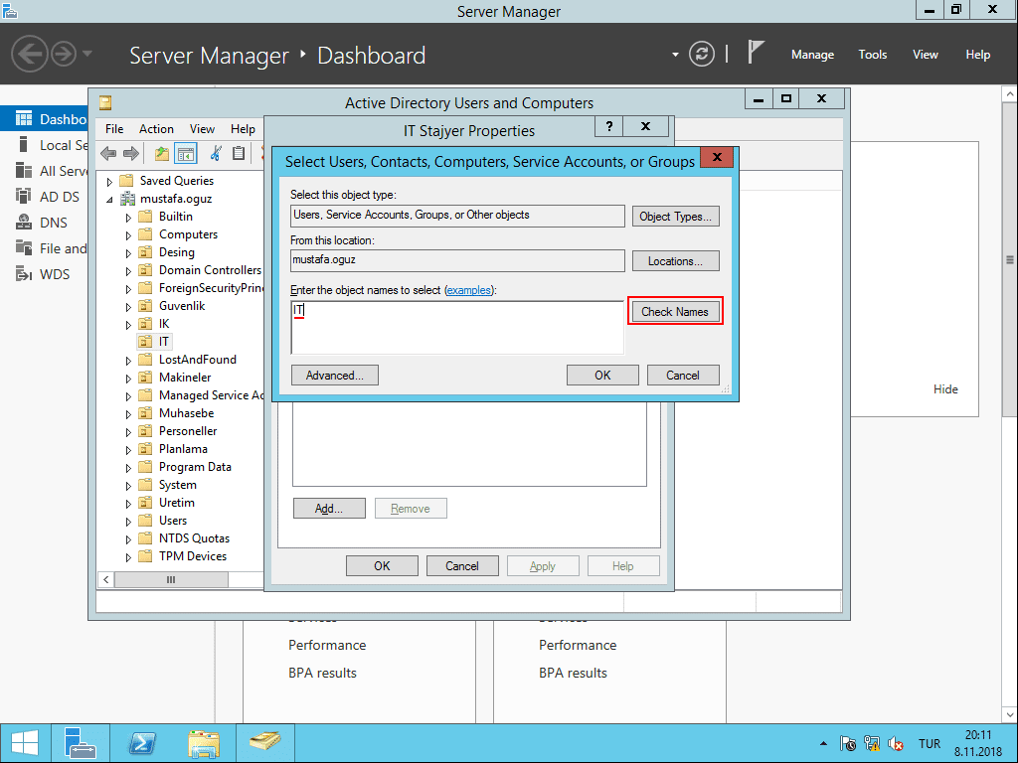
Task: Open File Explorer from taskbar
Action: click(203, 743)
